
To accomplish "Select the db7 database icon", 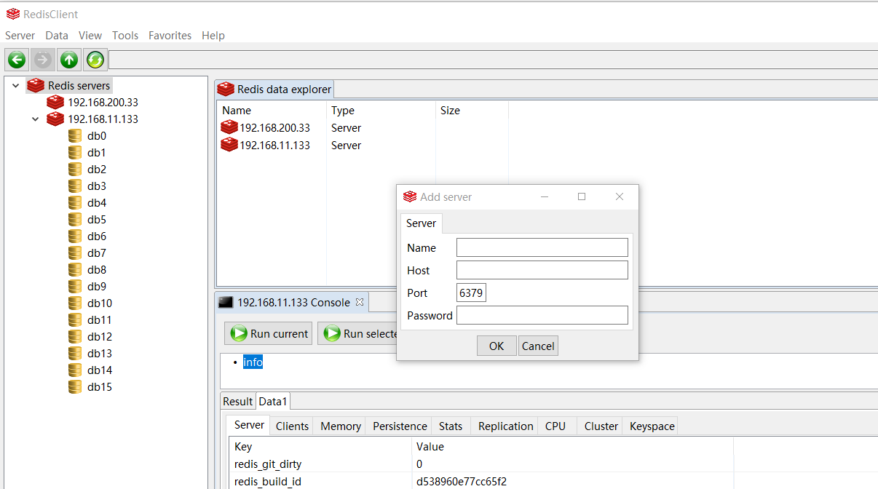I will 75,253.
